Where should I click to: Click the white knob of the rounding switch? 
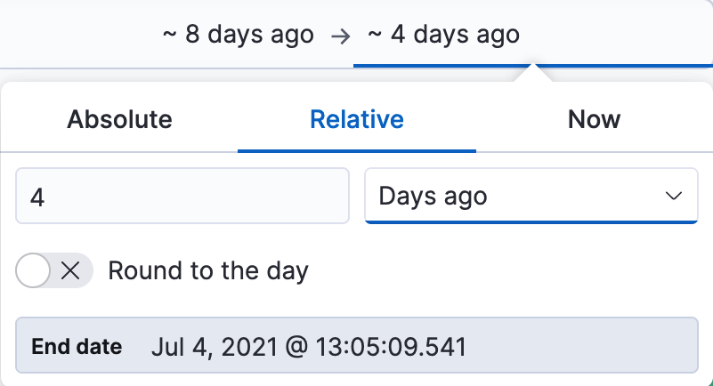[34, 271]
